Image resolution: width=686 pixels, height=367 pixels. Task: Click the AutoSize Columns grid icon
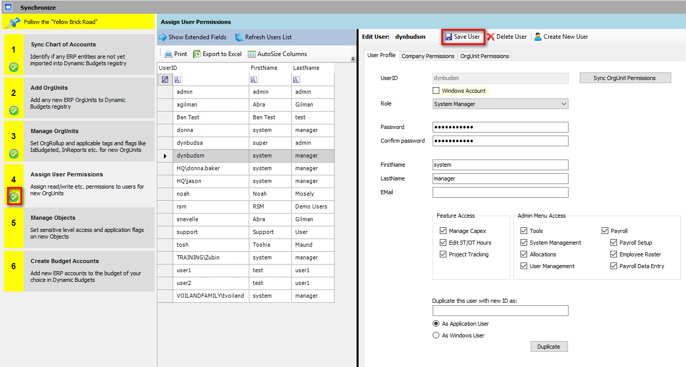[x=252, y=54]
